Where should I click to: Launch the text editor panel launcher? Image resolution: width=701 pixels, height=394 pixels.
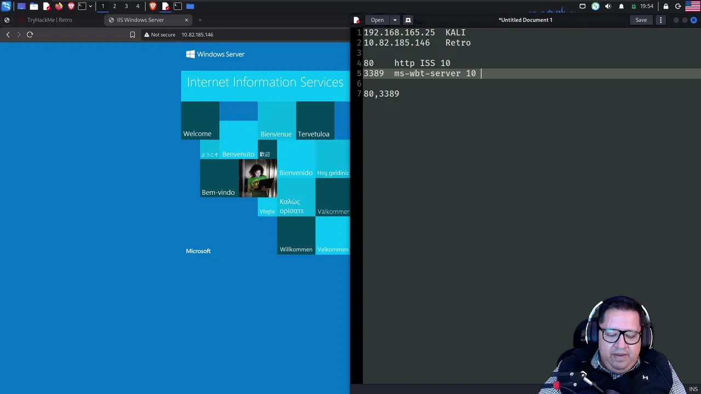[x=47, y=6]
